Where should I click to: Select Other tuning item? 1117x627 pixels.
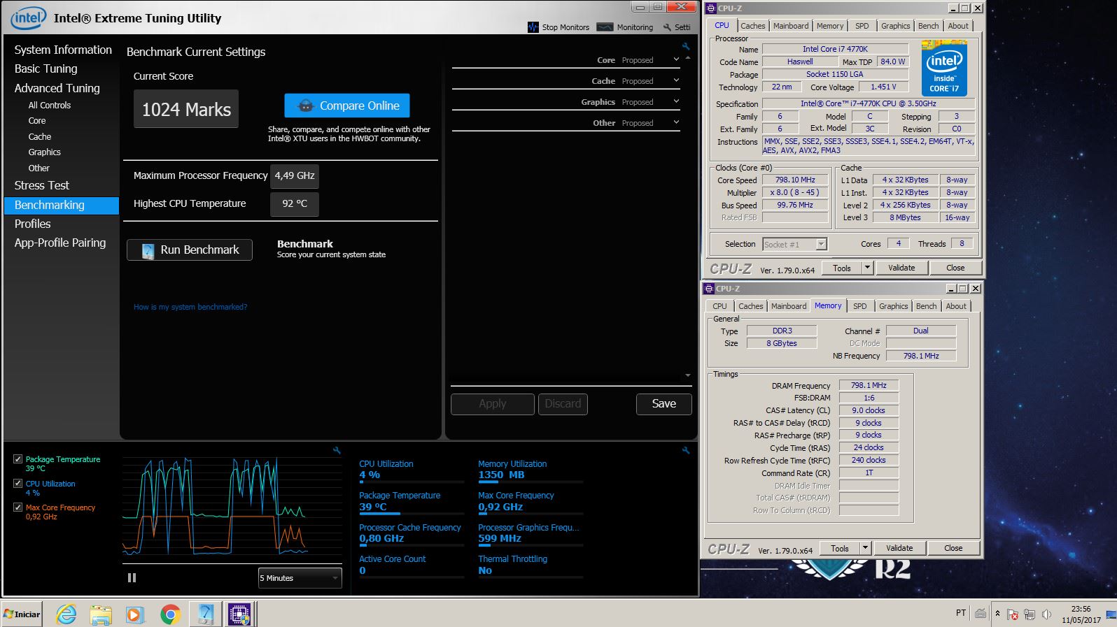pyautogui.click(x=39, y=168)
